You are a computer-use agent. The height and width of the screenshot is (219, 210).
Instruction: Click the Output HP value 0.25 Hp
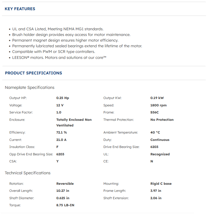pyautogui.click(x=63, y=98)
